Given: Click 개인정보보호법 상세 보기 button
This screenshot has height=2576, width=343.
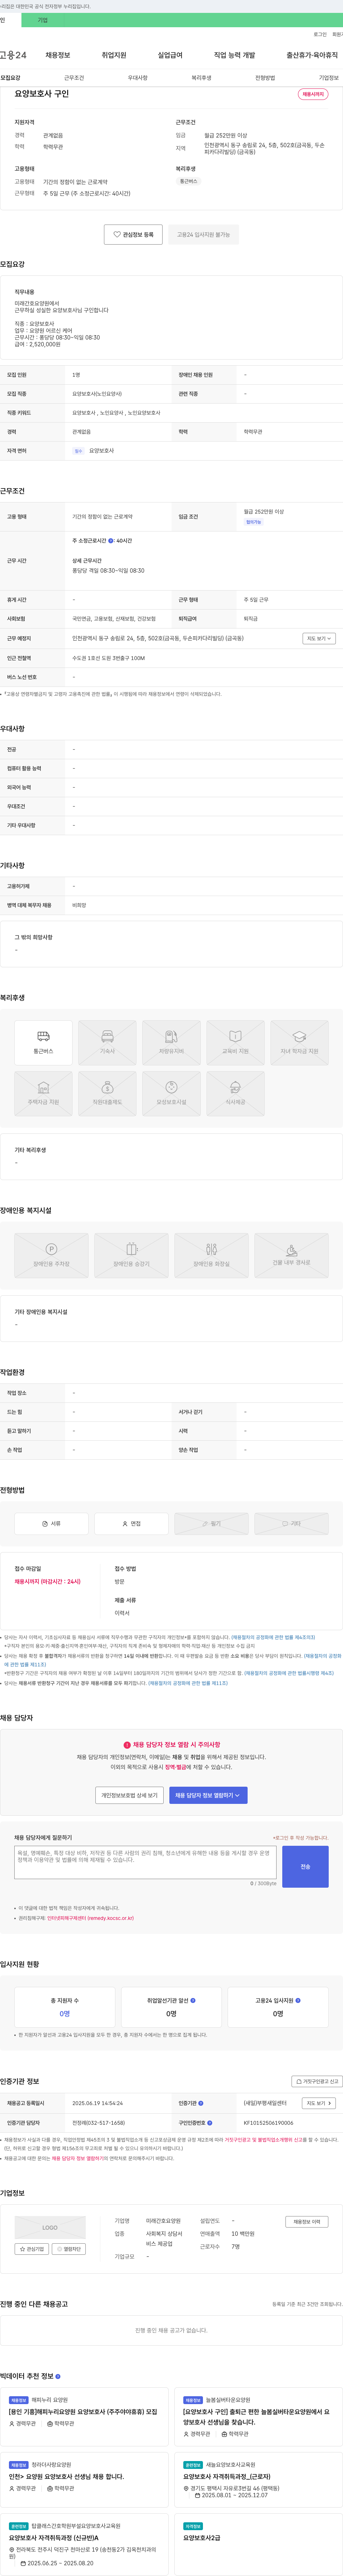Looking at the screenshot, I should click(130, 1795).
